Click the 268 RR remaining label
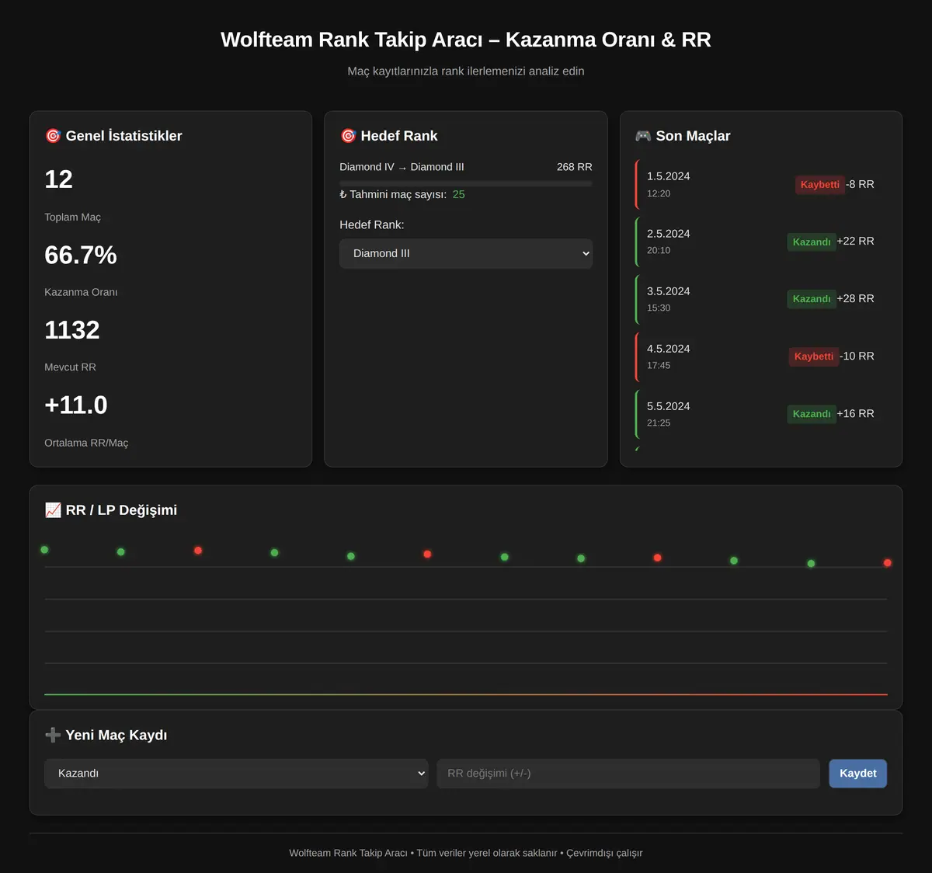 [575, 167]
